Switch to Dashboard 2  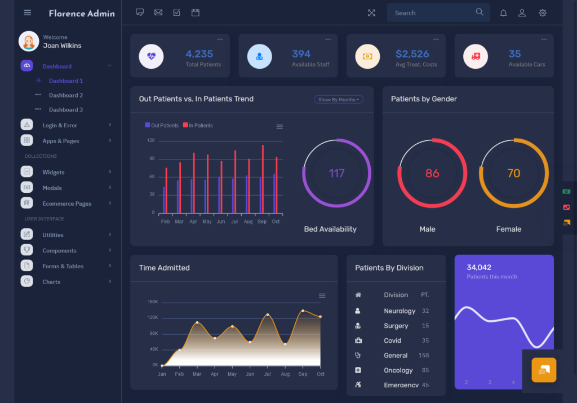(x=65, y=95)
